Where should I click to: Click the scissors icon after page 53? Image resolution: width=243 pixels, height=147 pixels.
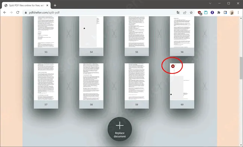[69, 34]
